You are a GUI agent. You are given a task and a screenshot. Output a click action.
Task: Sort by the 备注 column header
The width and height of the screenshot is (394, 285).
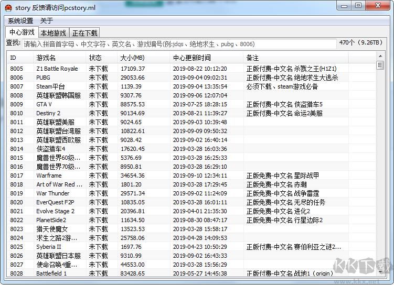pos(296,58)
